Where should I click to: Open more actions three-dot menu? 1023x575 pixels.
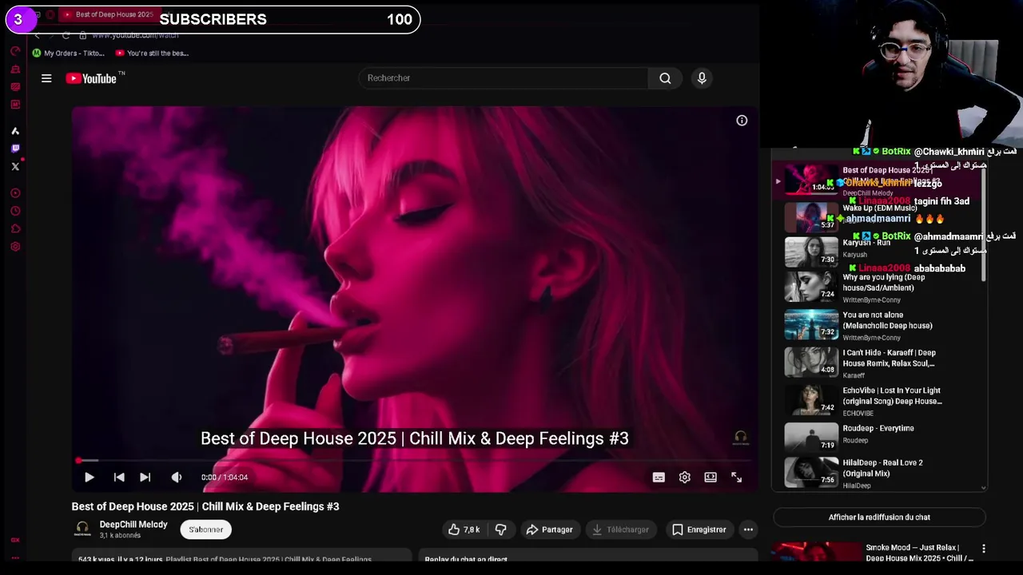coord(748,529)
